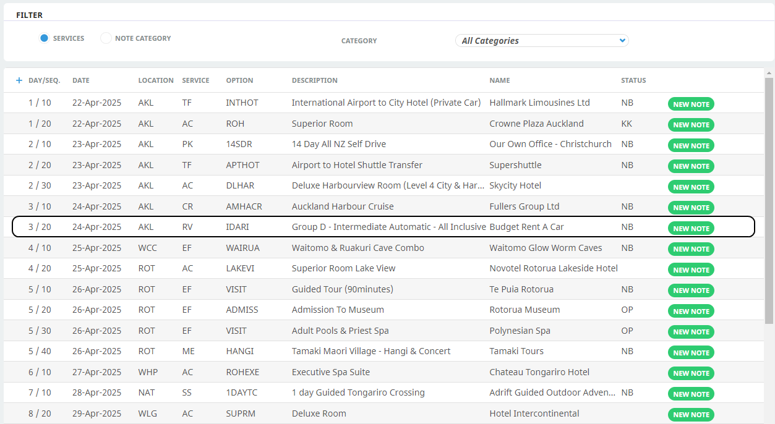Add new note for Hallmark Limousines Ltd
The height and width of the screenshot is (424, 775).
691,104
